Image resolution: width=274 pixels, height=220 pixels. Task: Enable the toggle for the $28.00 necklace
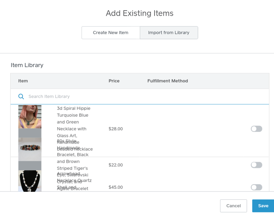(x=256, y=129)
